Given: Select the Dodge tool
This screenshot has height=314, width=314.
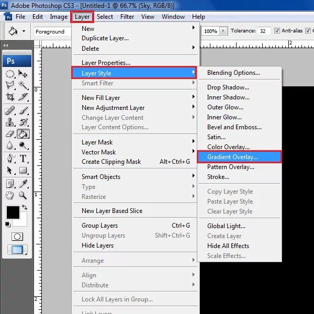Looking at the screenshot, I should pyautogui.click(x=23, y=145).
